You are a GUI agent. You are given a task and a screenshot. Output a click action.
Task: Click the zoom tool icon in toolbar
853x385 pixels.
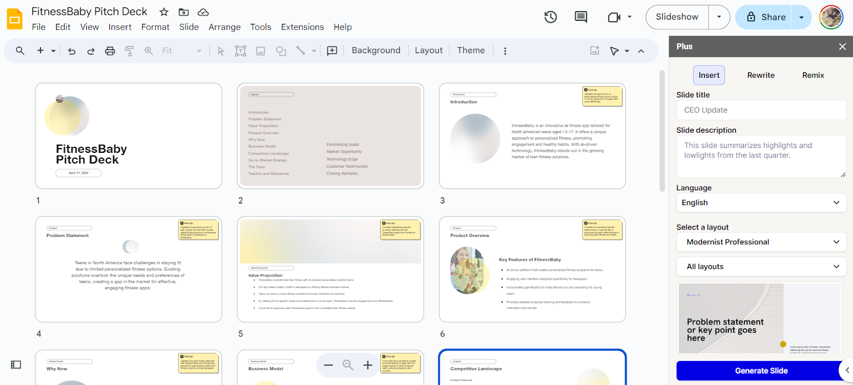(x=149, y=51)
